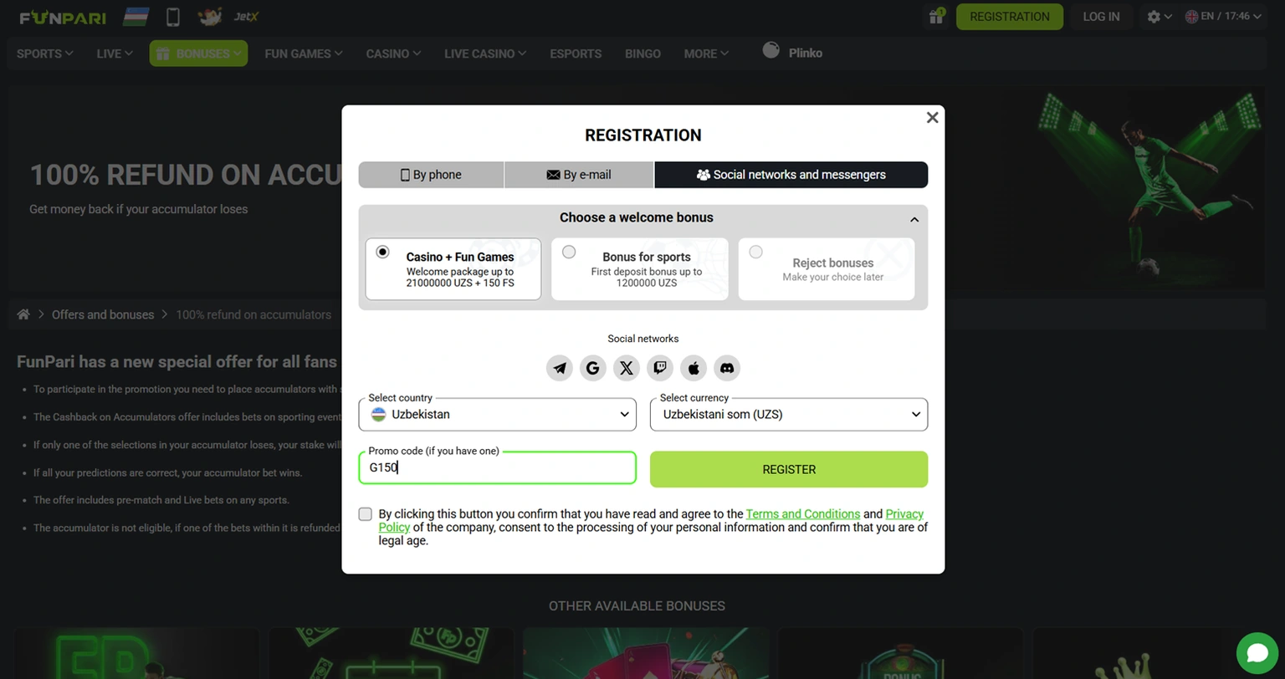Viewport: 1285px width, 679px height.
Task: Click the Uzbekistan flag icon in header
Action: (136, 16)
